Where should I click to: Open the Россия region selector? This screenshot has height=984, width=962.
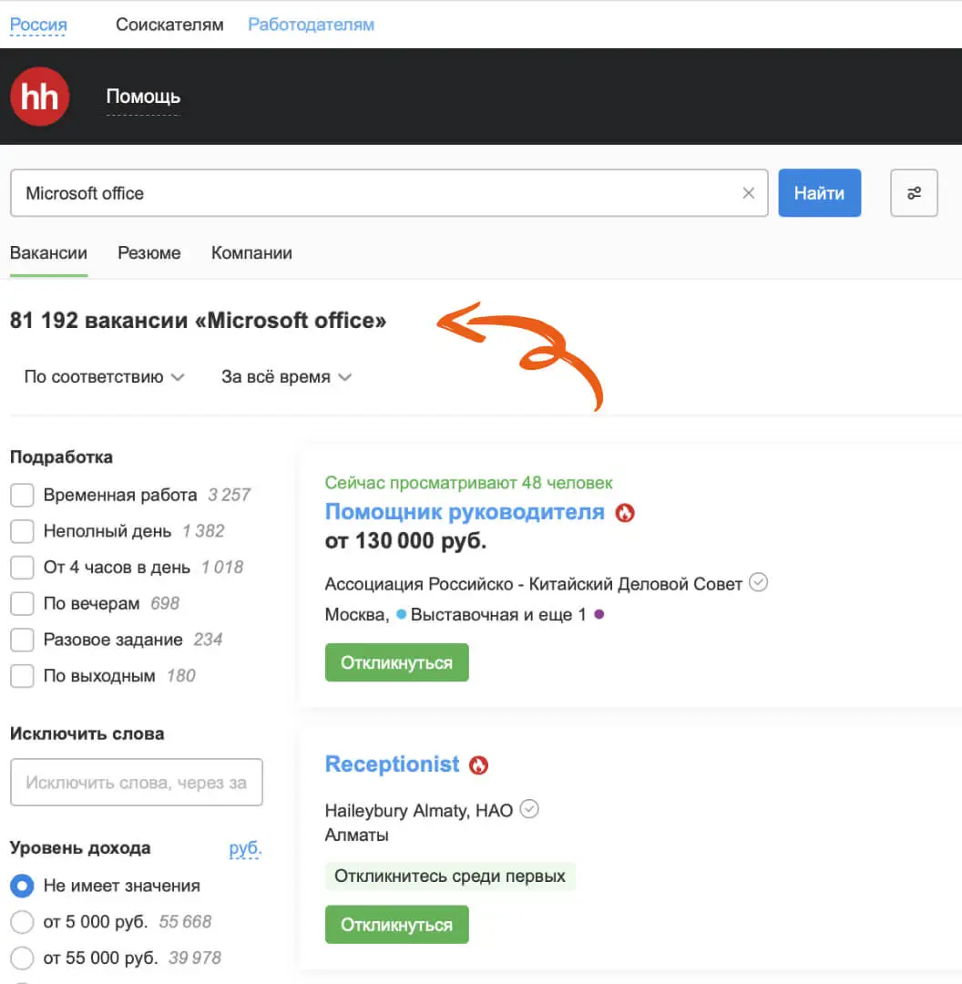[x=38, y=25]
